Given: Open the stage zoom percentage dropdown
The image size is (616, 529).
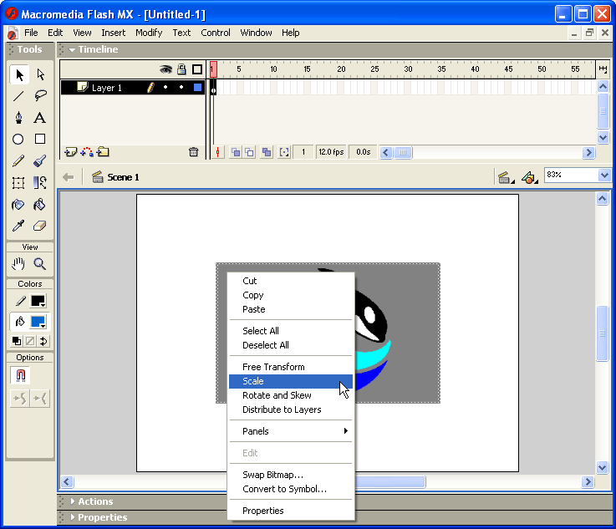Looking at the screenshot, I should (604, 175).
